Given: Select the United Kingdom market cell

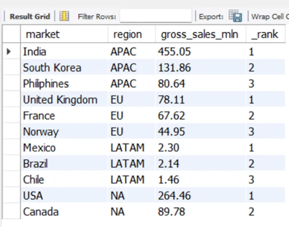Looking at the screenshot, I should (x=60, y=100).
